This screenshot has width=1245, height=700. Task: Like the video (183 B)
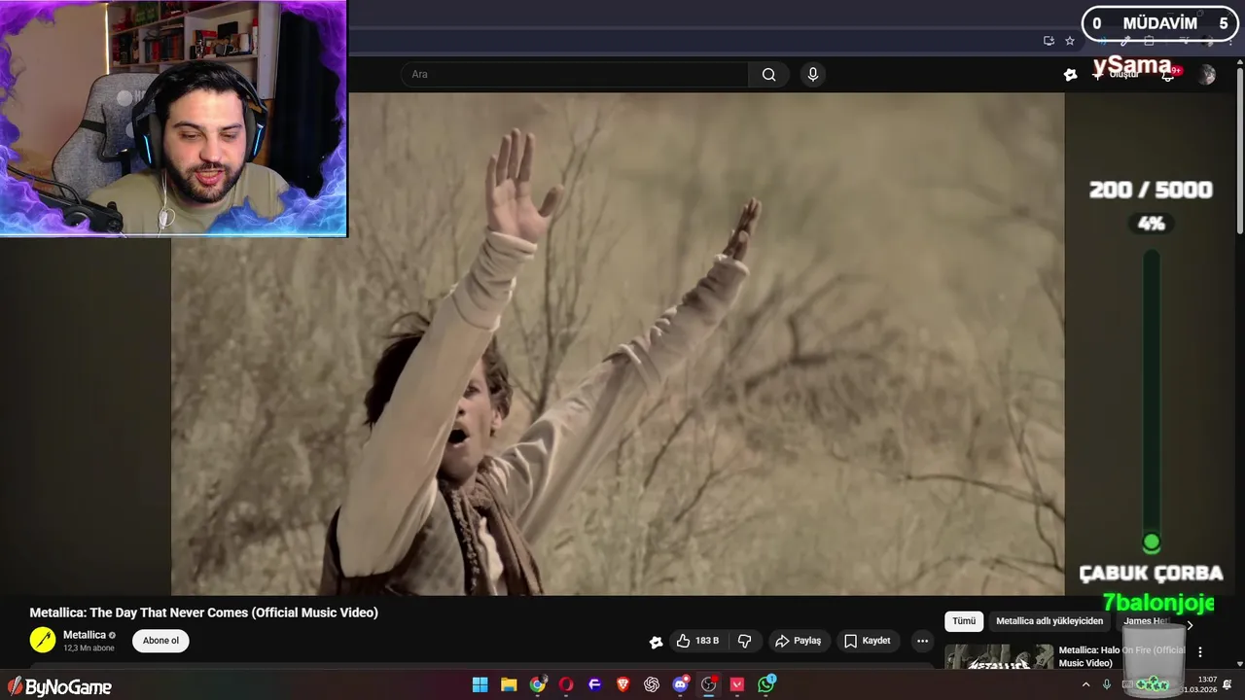697,641
